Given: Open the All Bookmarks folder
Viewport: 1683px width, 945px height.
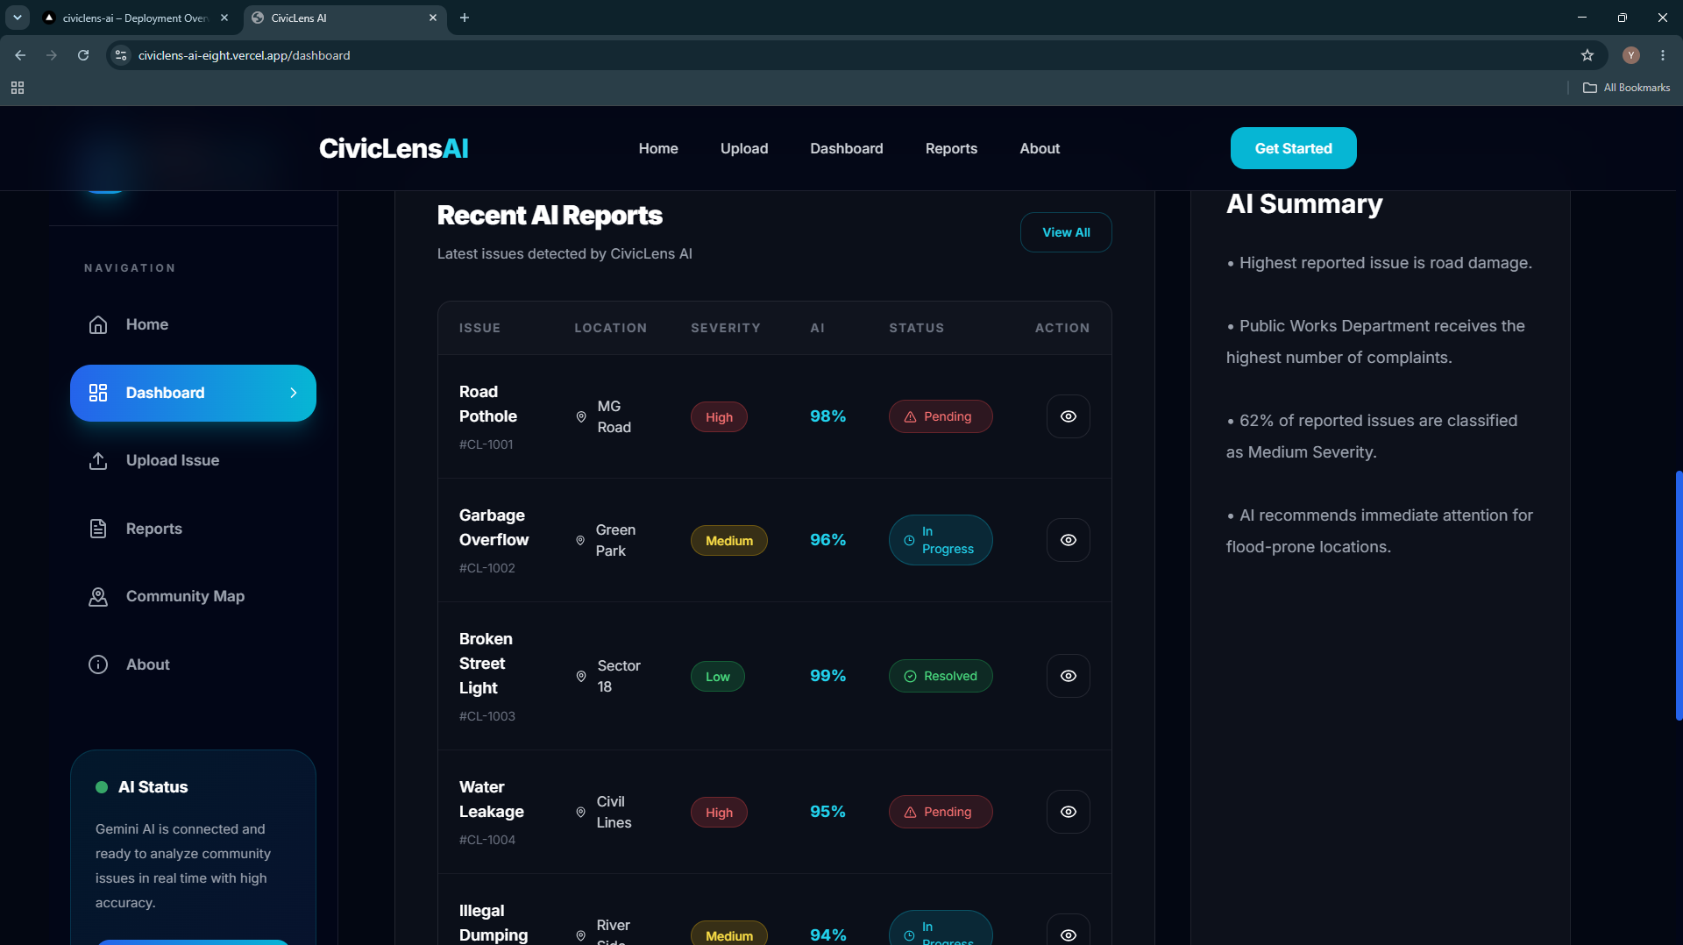Looking at the screenshot, I should pos(1626,88).
